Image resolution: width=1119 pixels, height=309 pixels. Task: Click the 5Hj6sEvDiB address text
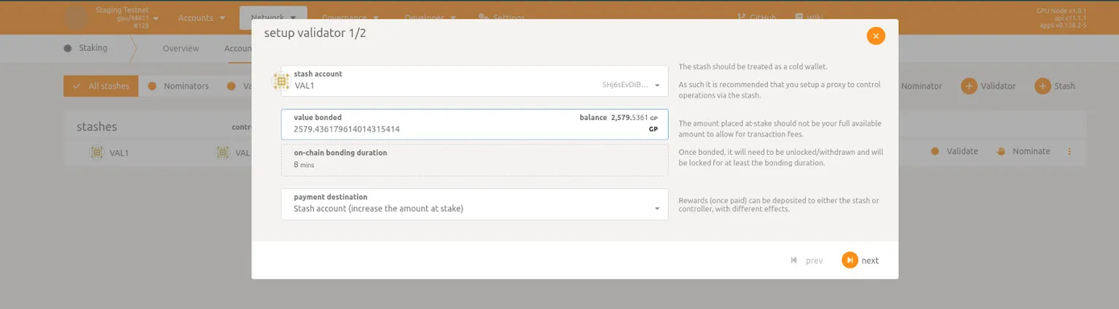click(x=625, y=85)
